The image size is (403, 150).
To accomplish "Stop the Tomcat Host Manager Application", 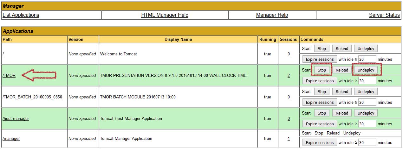I will 322,113.
